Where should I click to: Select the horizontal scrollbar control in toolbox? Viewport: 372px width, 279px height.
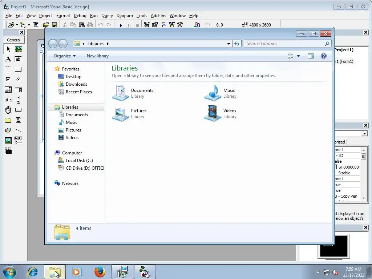8,100
